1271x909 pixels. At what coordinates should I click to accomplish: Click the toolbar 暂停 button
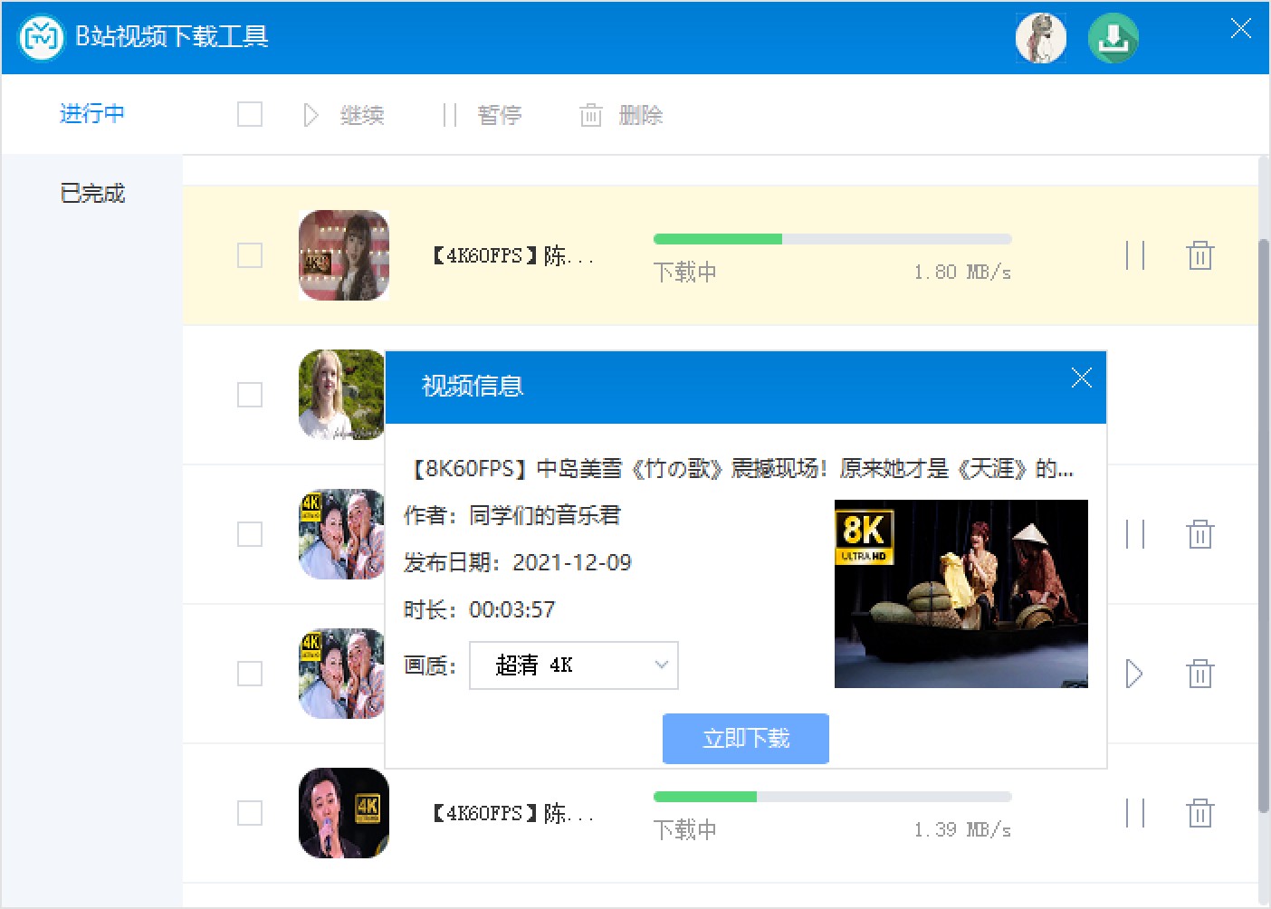[483, 115]
